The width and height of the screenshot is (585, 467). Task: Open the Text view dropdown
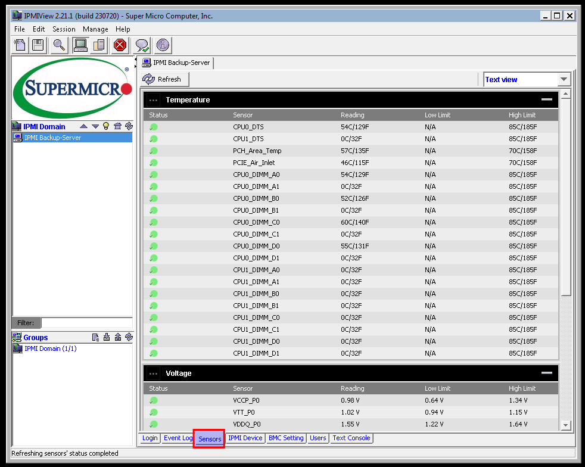(564, 79)
